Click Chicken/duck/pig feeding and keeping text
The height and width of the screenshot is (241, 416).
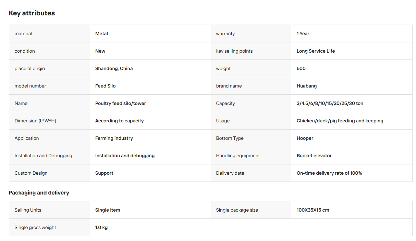(x=340, y=121)
